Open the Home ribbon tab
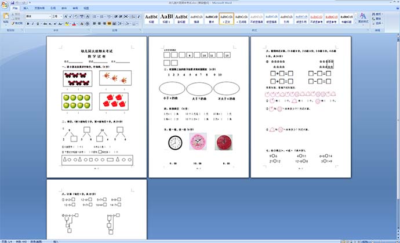This screenshot has height=243, width=400. click(x=14, y=8)
